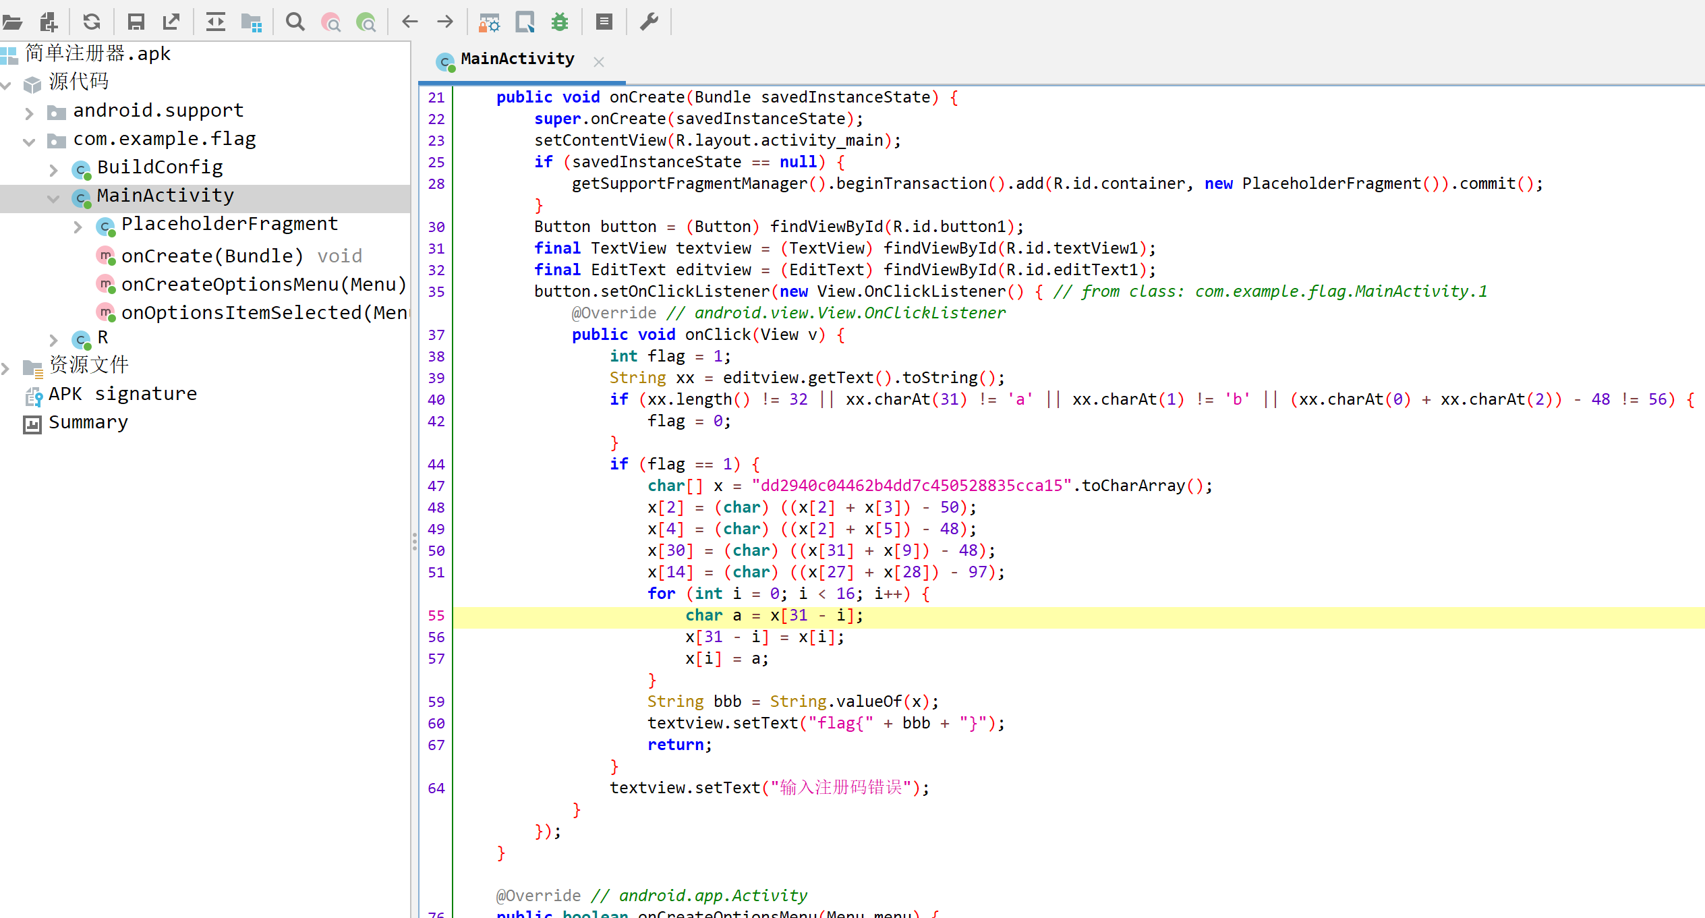The width and height of the screenshot is (1705, 918).
Task: Open the log viewer icon
Action: (604, 22)
